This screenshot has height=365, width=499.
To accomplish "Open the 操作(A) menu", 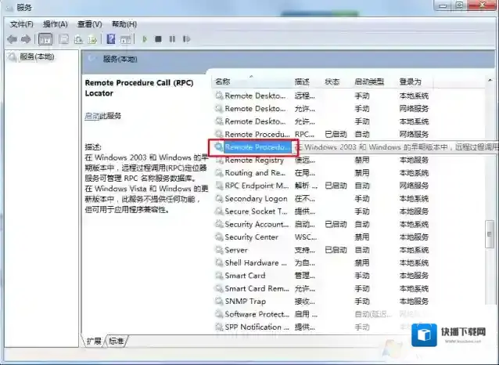I will tap(56, 23).
